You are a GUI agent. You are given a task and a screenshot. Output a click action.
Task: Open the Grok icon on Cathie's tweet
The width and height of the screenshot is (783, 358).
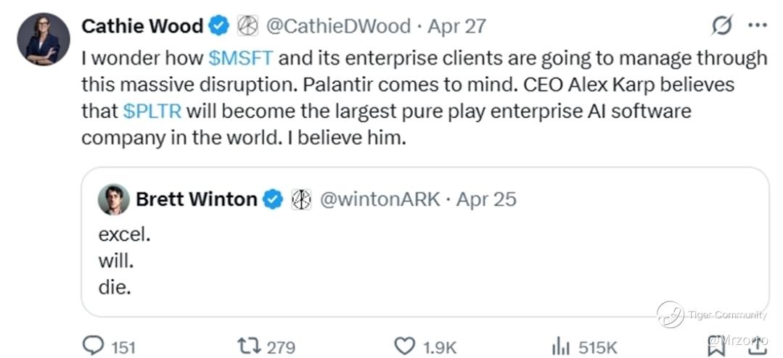(x=722, y=26)
